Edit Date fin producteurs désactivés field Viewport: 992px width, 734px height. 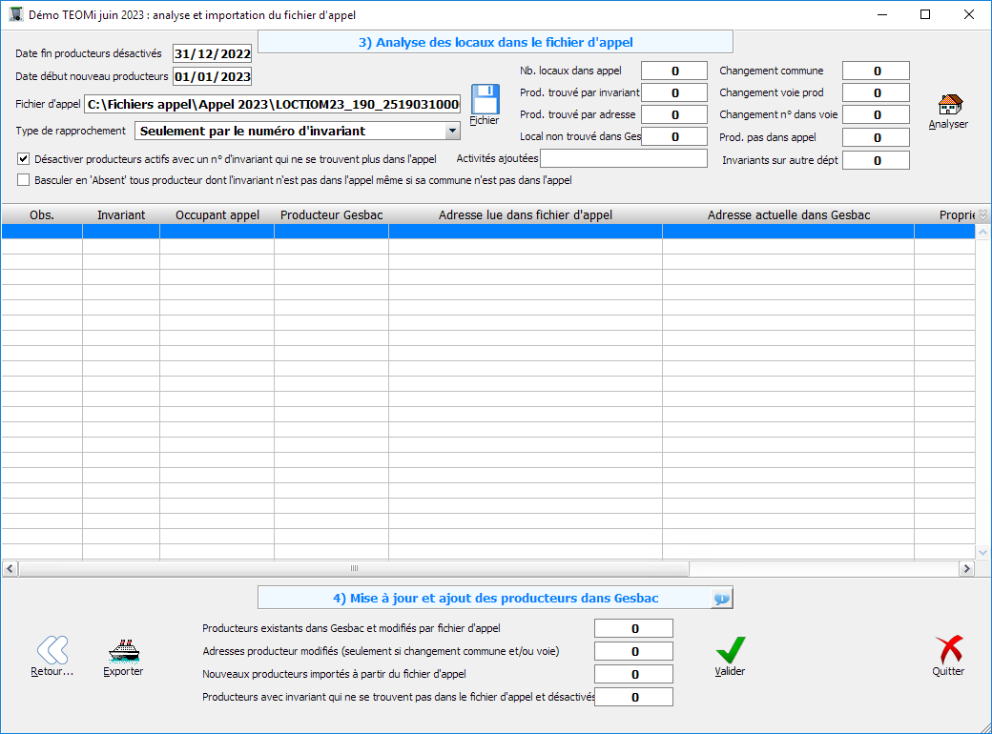(212, 53)
